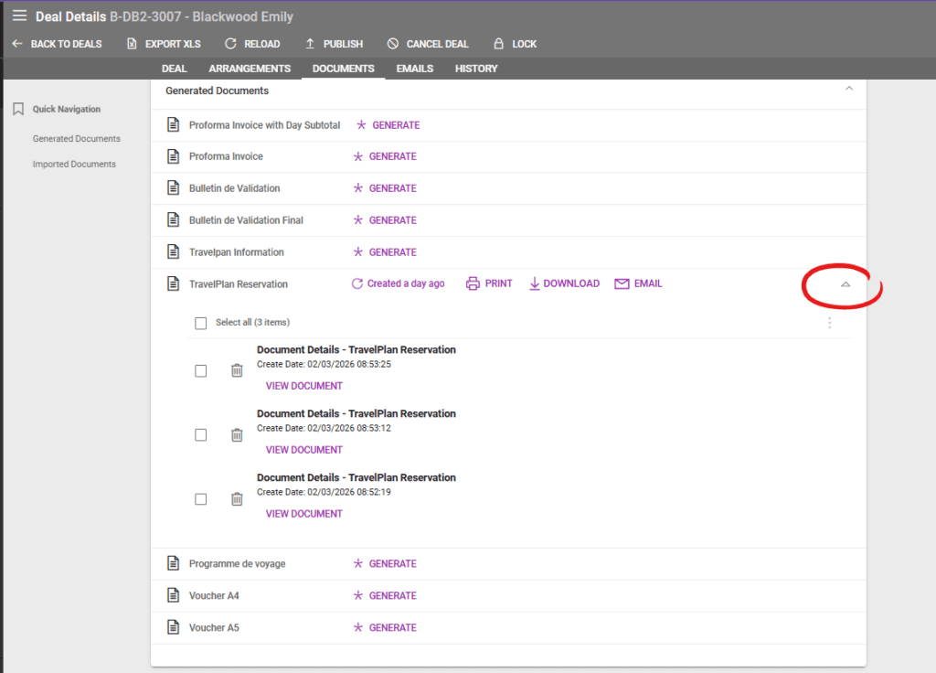Check the box for the 08:53:12 document
Viewport: 936px width, 673px height.
201,435
